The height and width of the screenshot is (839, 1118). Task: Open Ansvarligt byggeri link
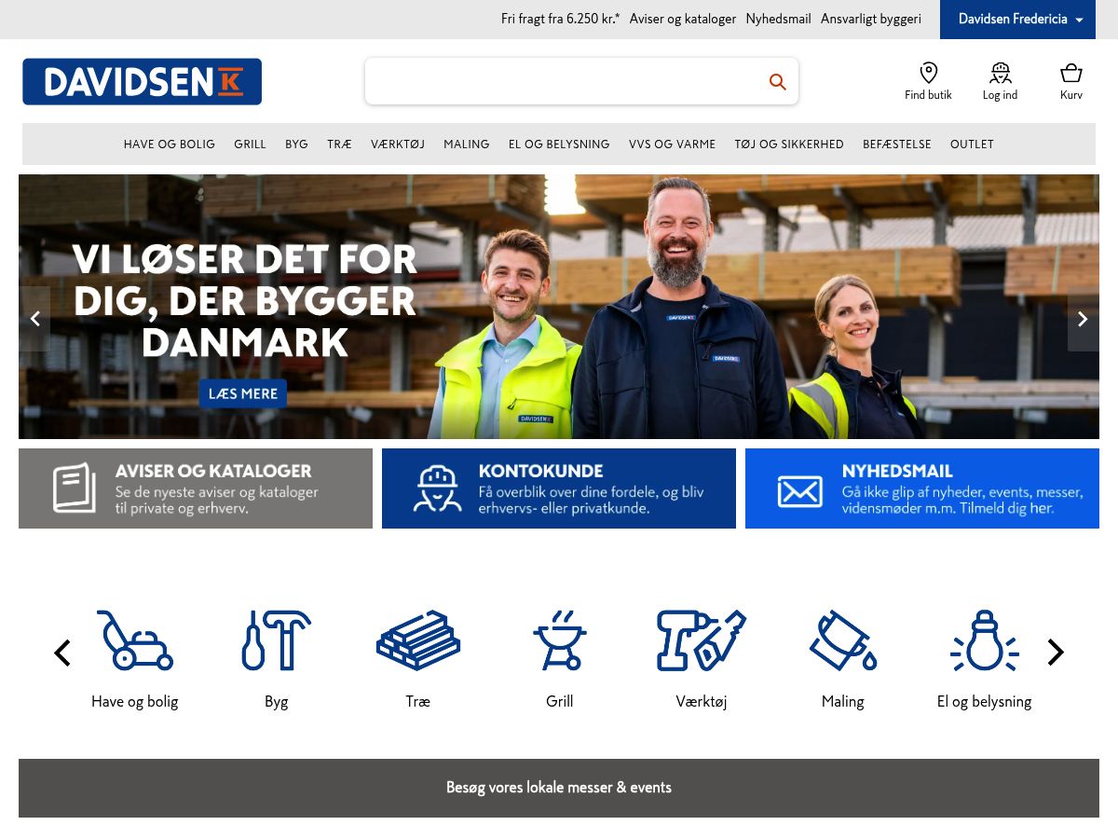871,19
